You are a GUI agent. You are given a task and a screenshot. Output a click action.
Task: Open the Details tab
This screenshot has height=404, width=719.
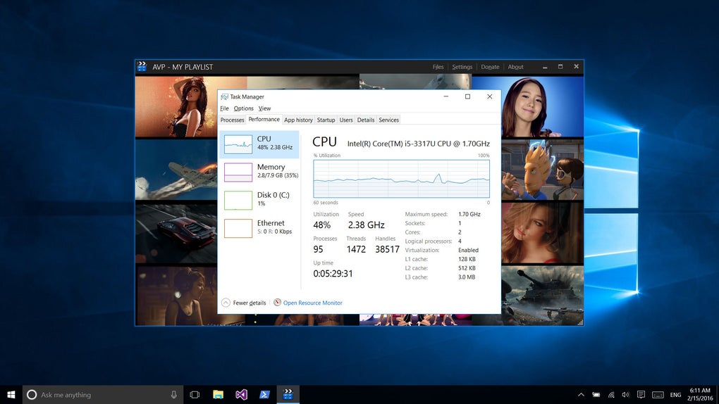pos(365,120)
